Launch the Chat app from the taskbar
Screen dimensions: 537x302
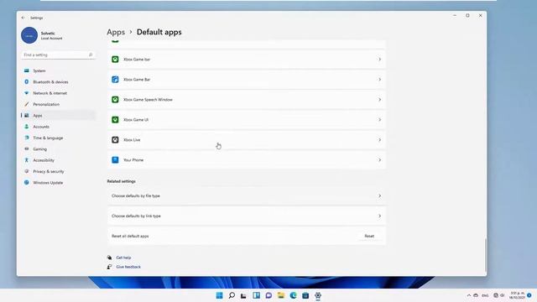click(x=268, y=295)
